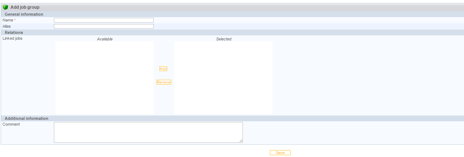
Task: Click the 'Comment' label
Action: coord(11,124)
